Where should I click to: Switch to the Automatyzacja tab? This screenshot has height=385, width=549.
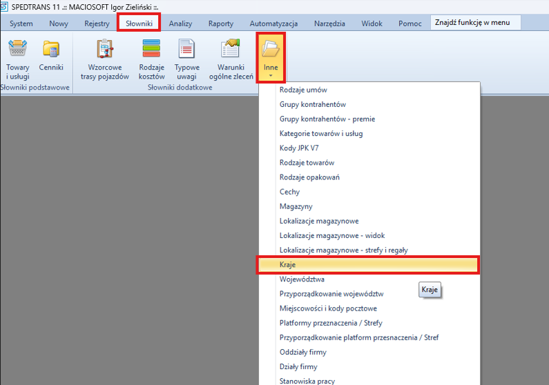[x=273, y=23]
